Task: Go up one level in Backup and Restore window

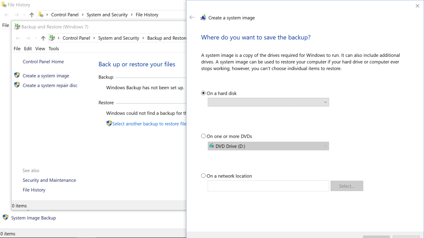Action: tap(43, 38)
